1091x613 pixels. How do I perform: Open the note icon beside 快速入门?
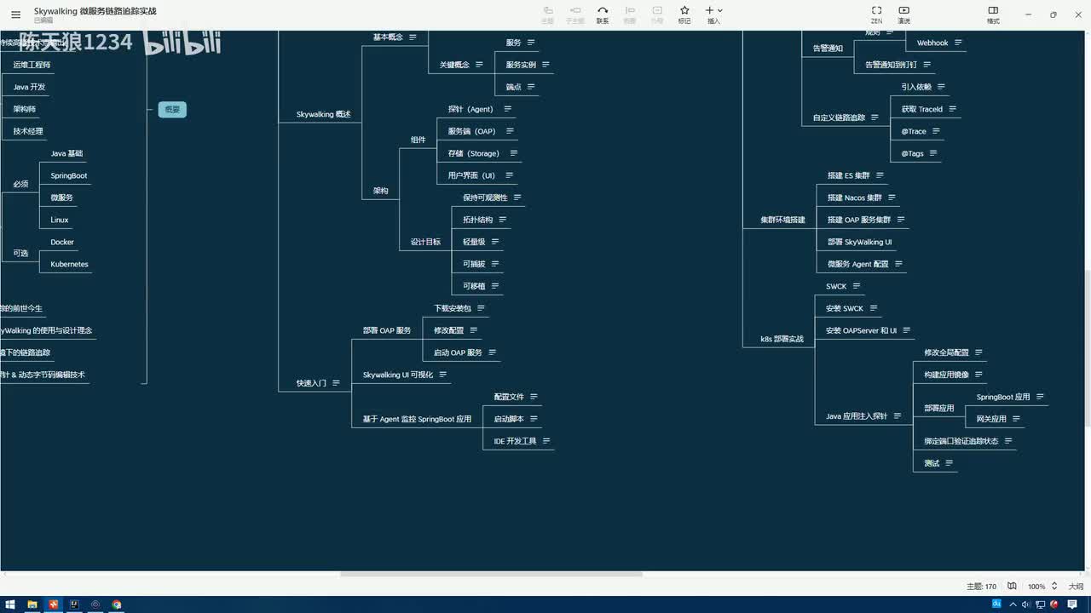(x=337, y=383)
